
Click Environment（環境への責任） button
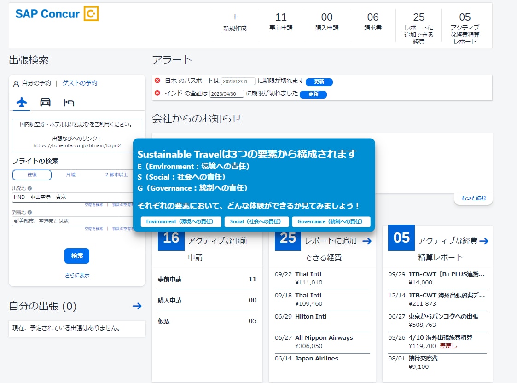pos(180,221)
